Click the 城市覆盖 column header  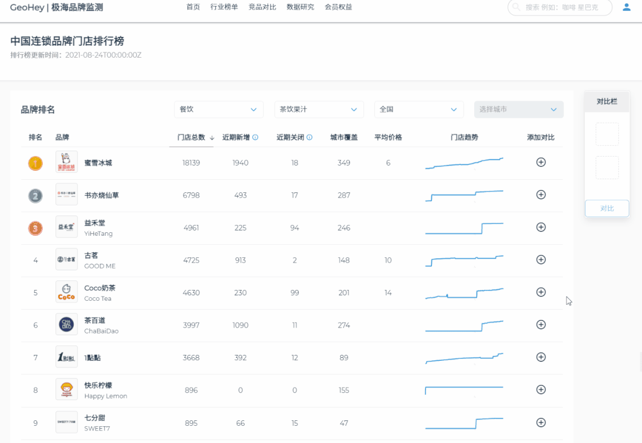click(344, 138)
